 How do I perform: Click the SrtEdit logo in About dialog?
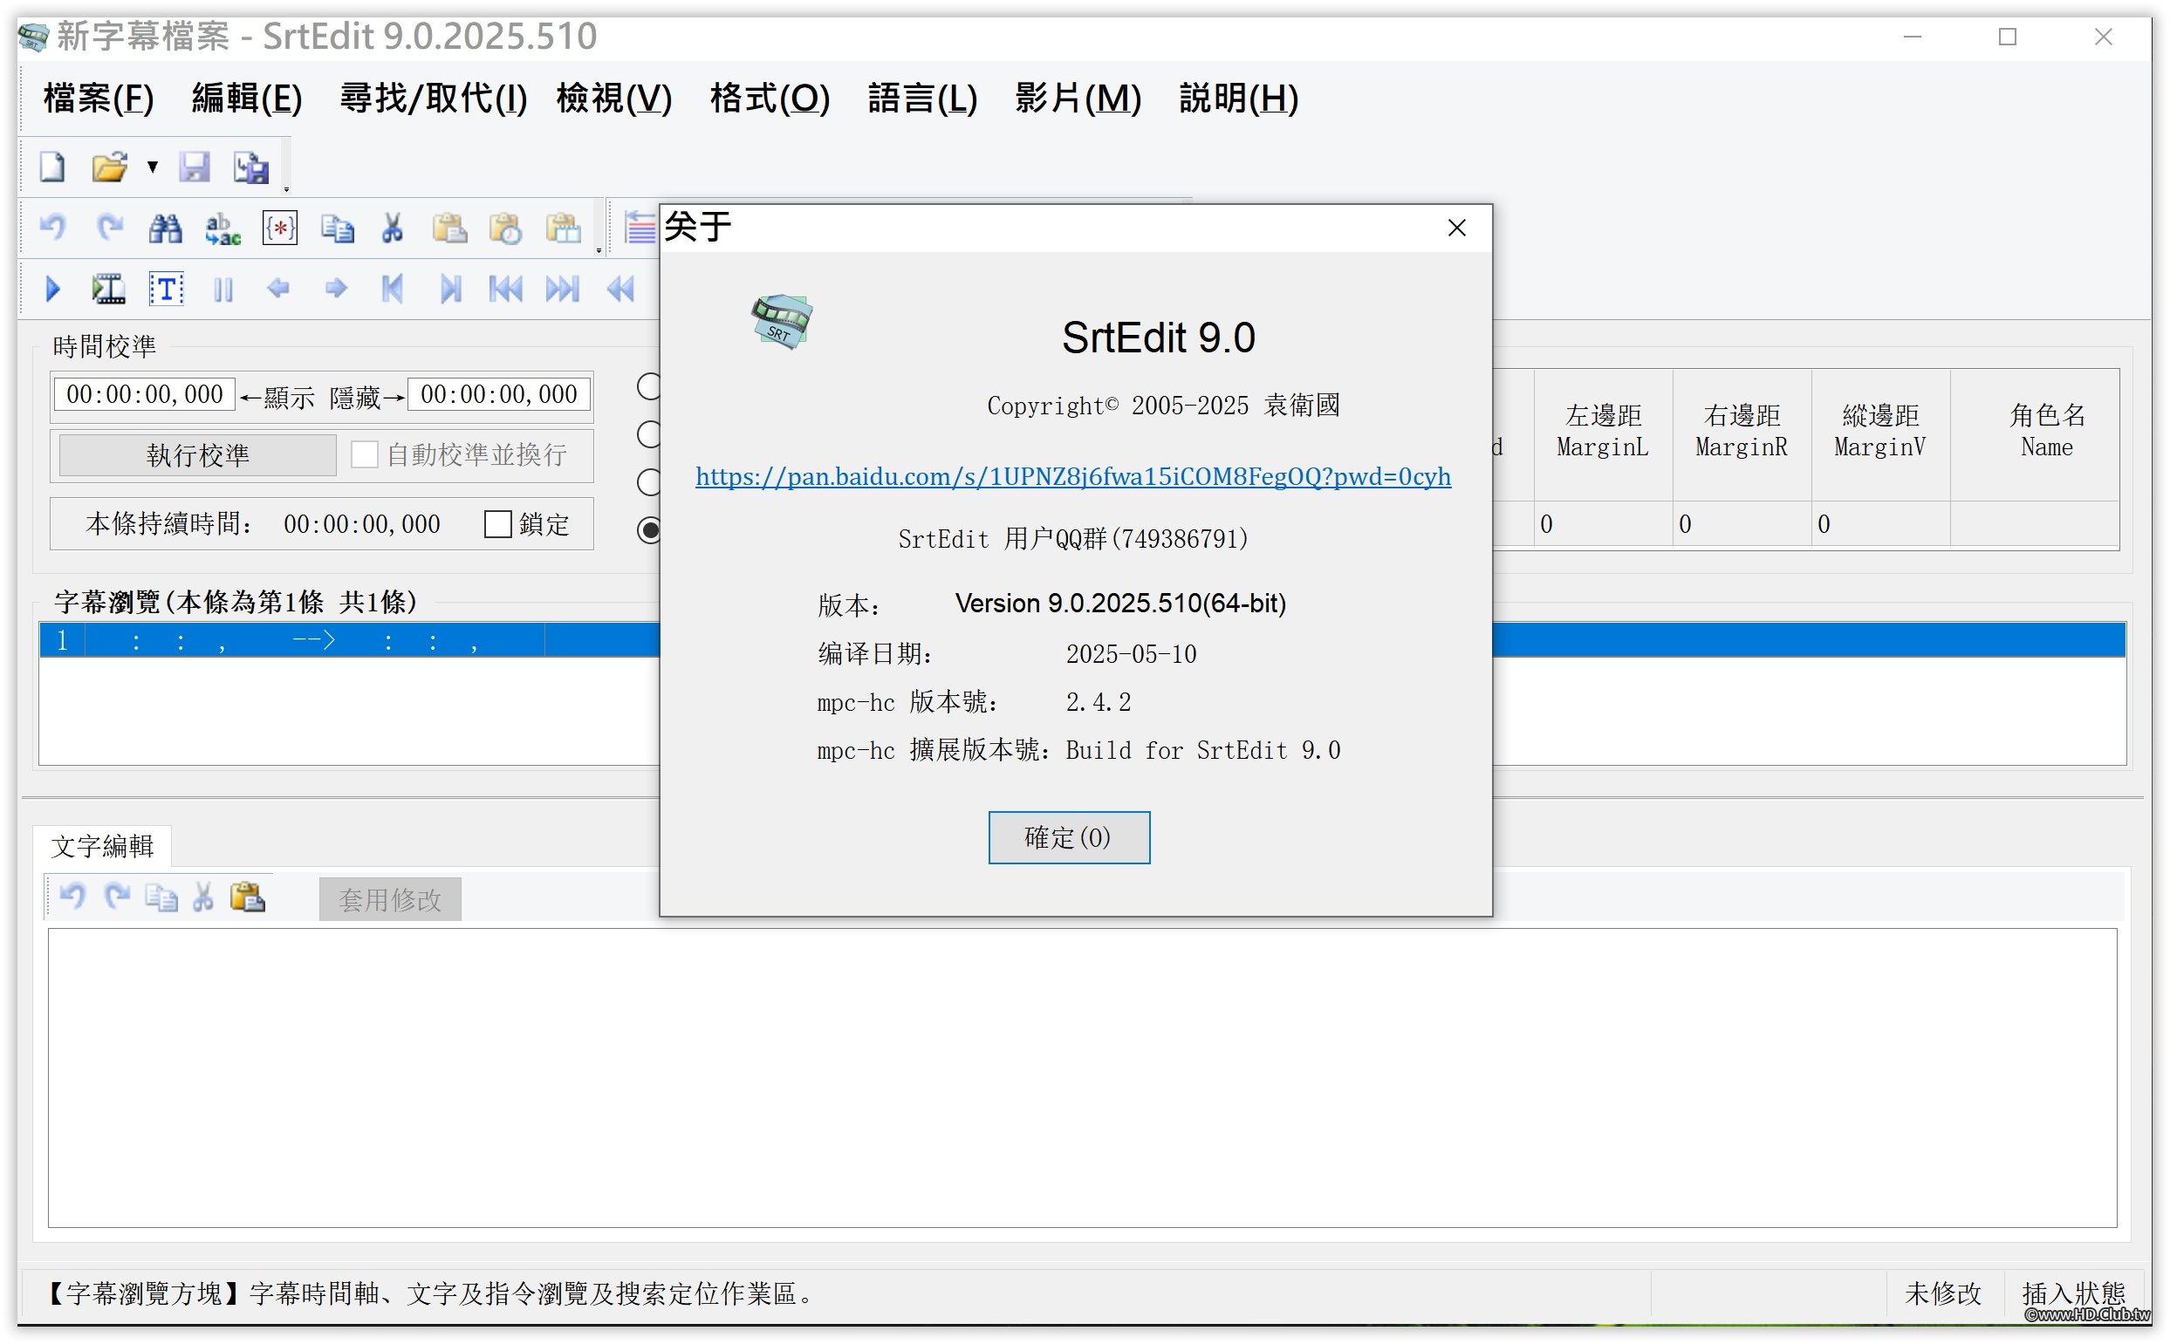coord(782,321)
